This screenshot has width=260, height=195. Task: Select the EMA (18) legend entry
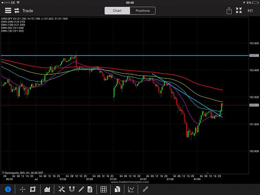pos(12,31)
